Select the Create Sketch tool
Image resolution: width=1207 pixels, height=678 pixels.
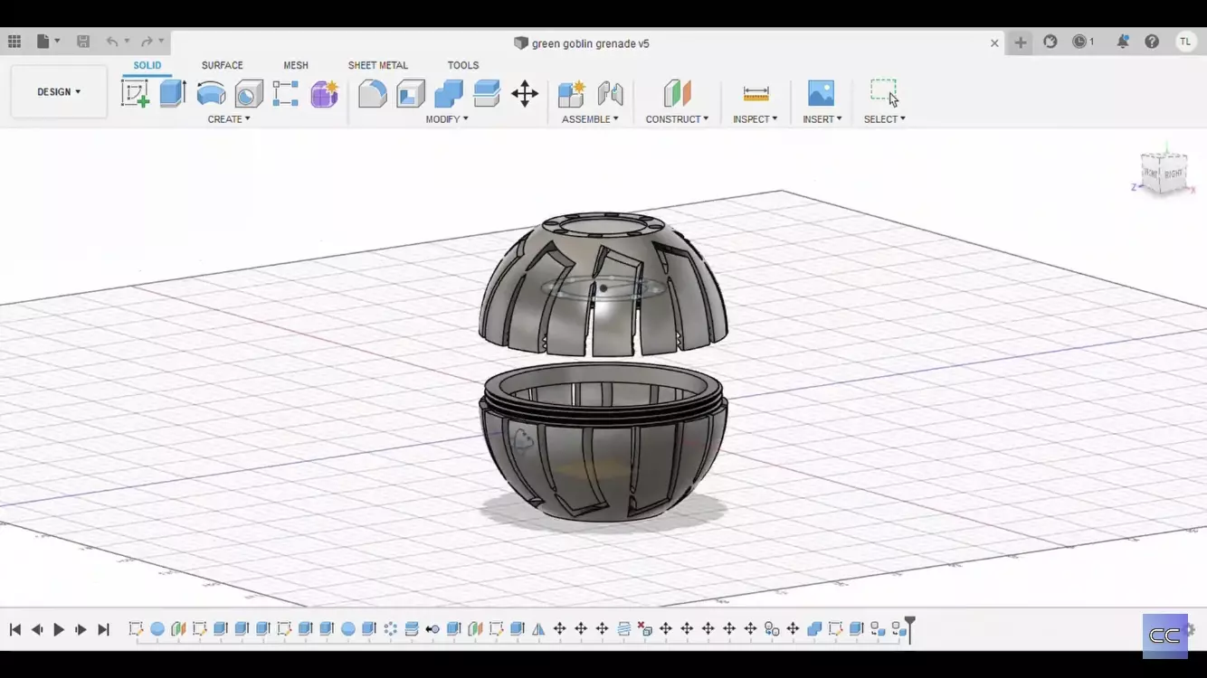point(135,93)
